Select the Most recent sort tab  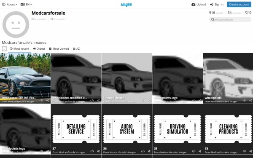(19, 49)
